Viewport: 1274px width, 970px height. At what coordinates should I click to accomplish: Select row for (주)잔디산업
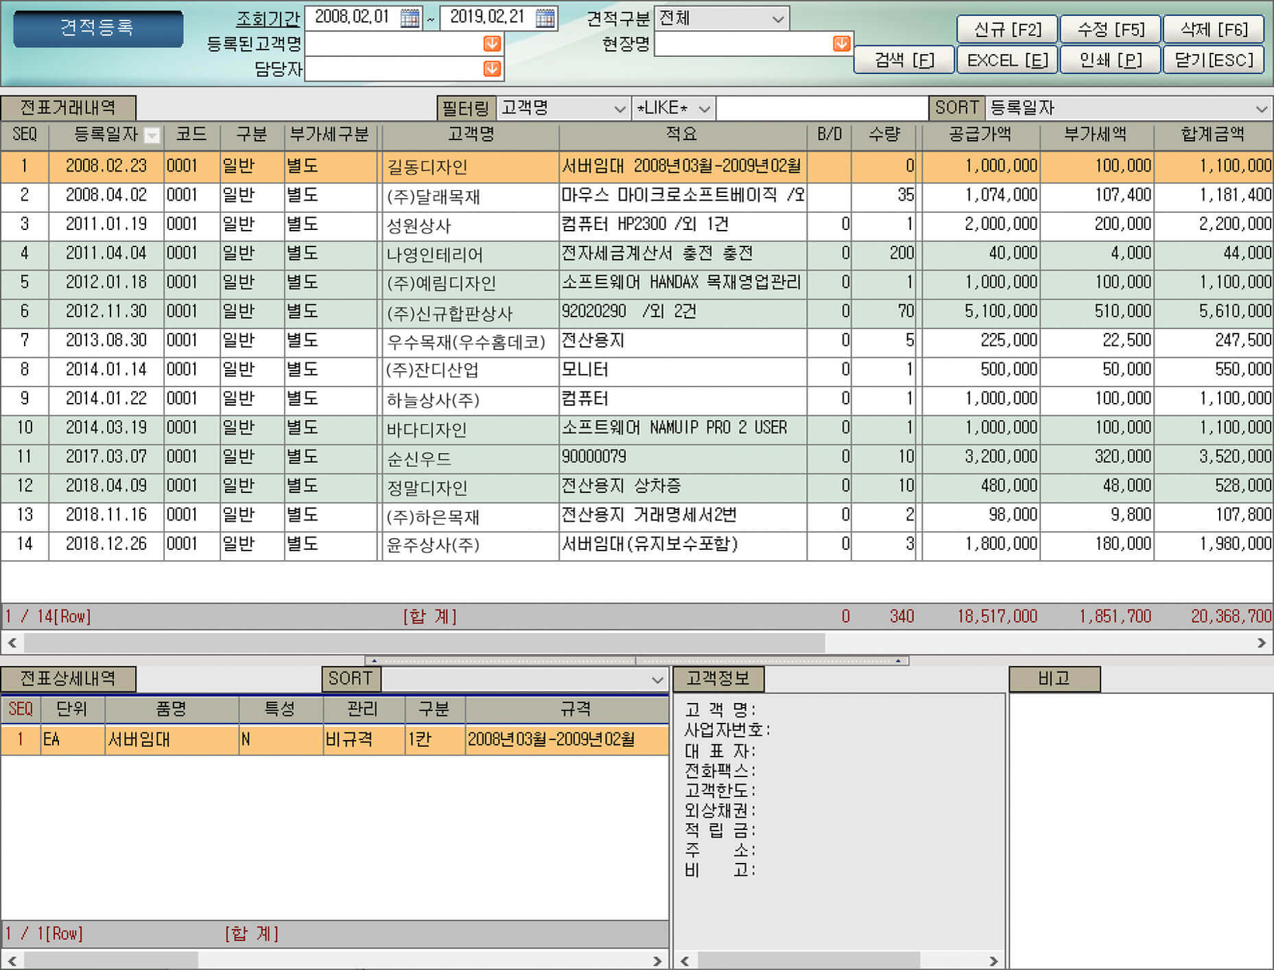click(637, 370)
